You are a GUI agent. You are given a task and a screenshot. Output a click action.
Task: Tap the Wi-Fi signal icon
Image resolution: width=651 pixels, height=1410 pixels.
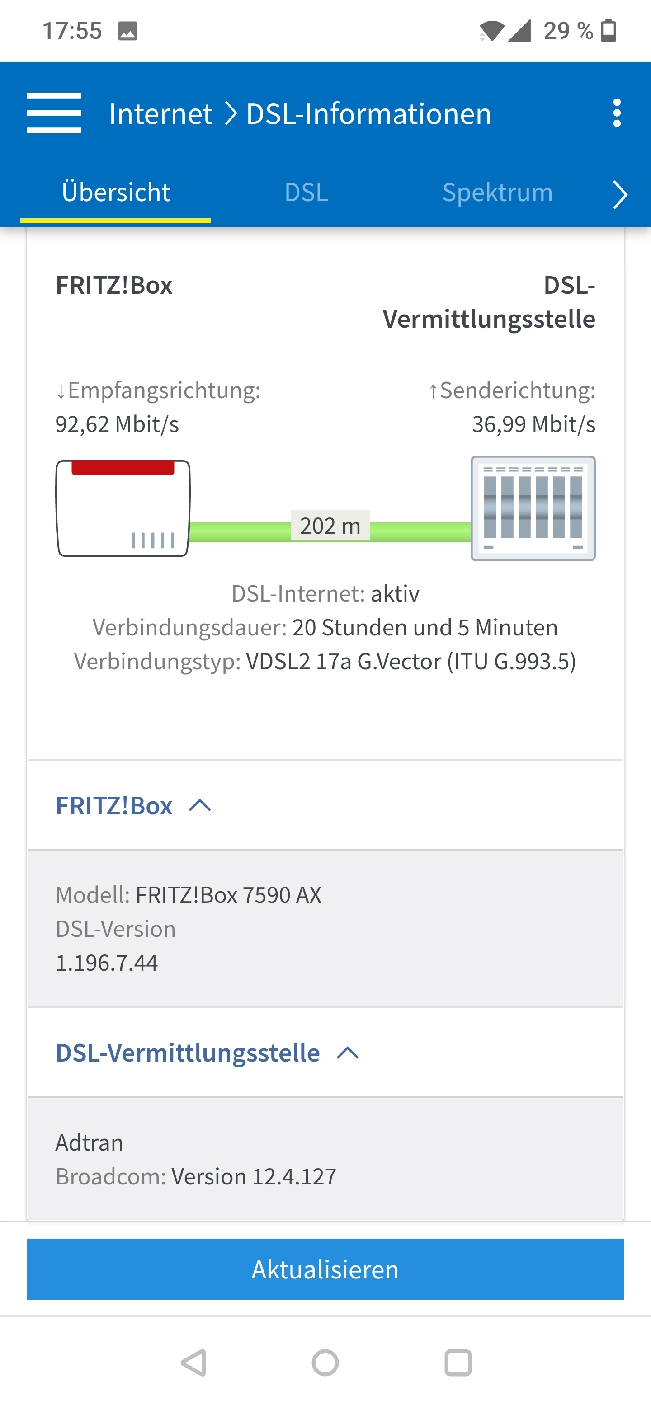click(491, 31)
